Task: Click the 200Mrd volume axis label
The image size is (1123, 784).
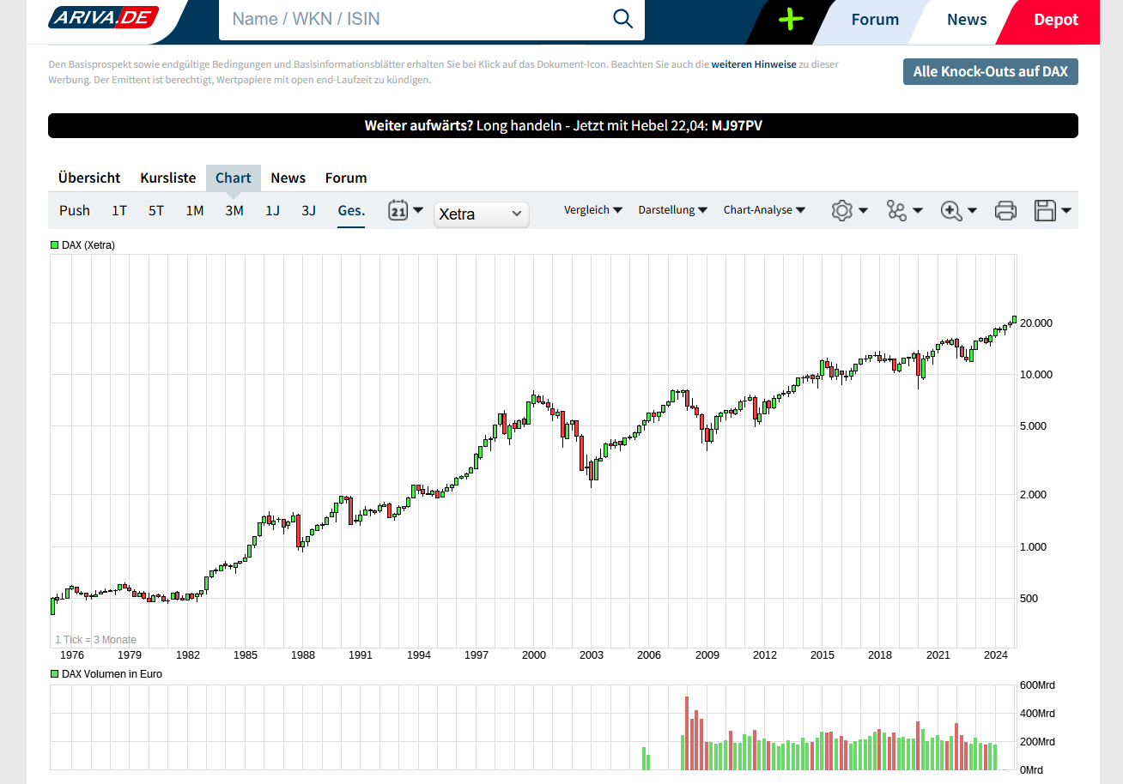Action: click(x=1037, y=742)
